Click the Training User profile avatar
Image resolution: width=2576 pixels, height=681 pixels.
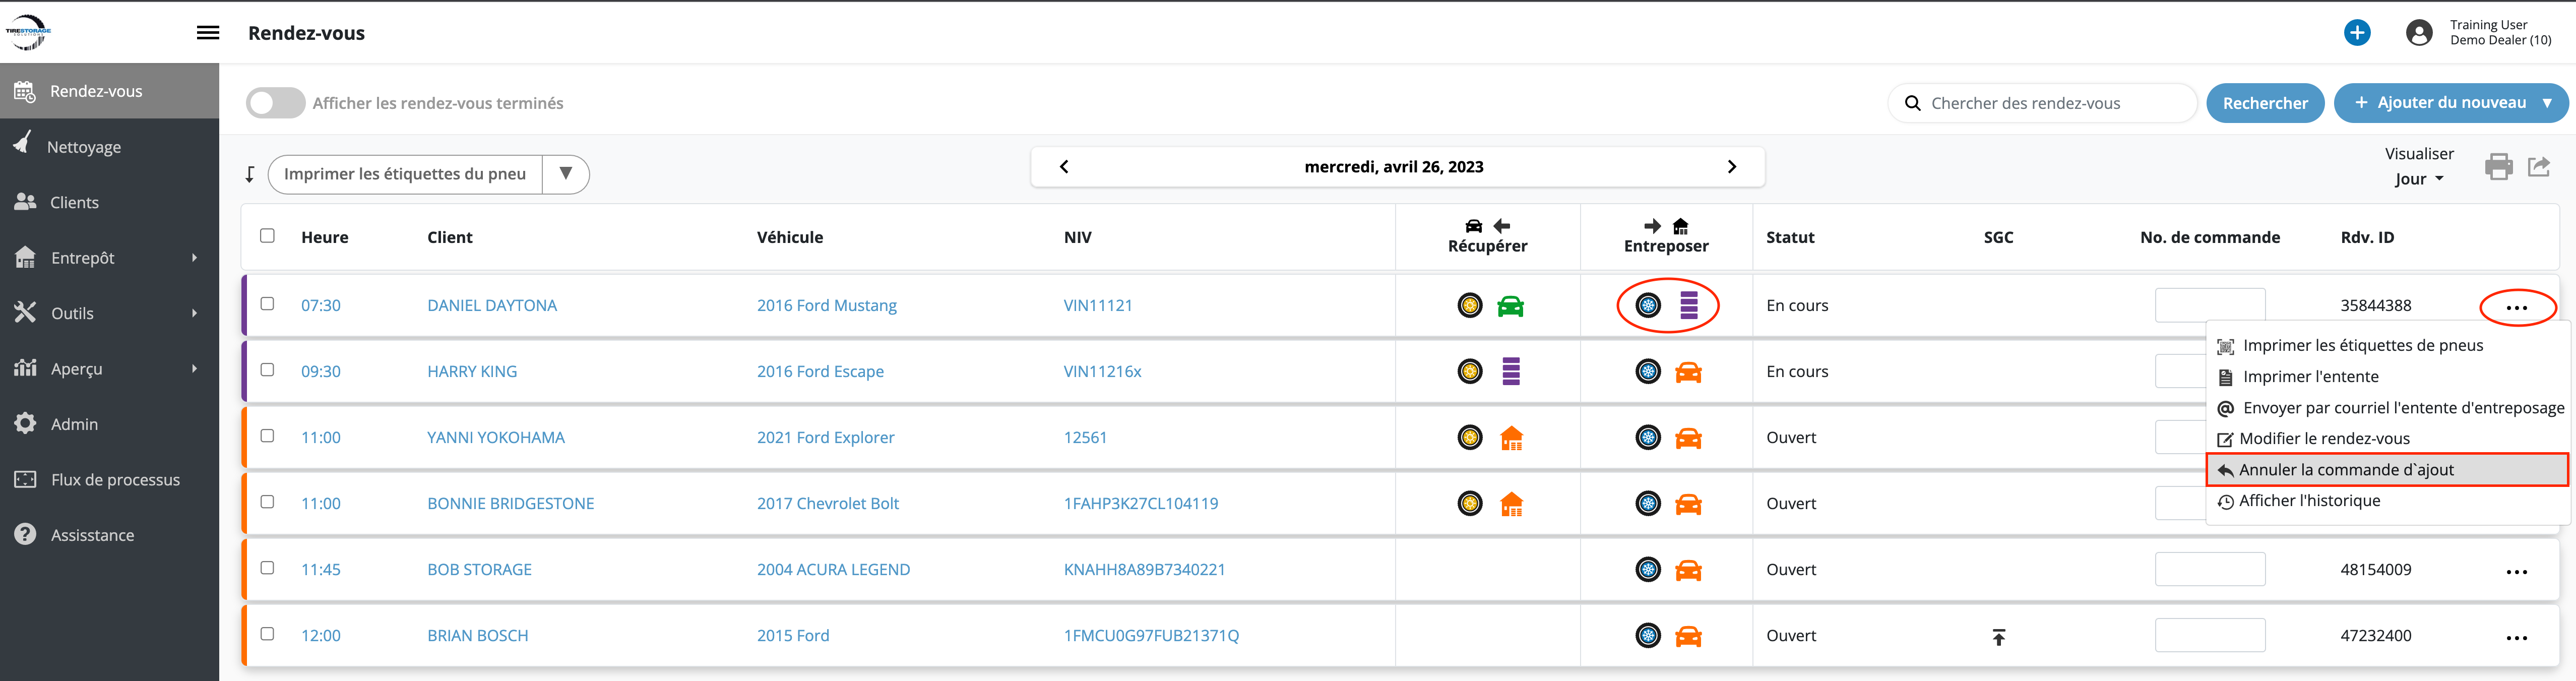coord(2418,33)
